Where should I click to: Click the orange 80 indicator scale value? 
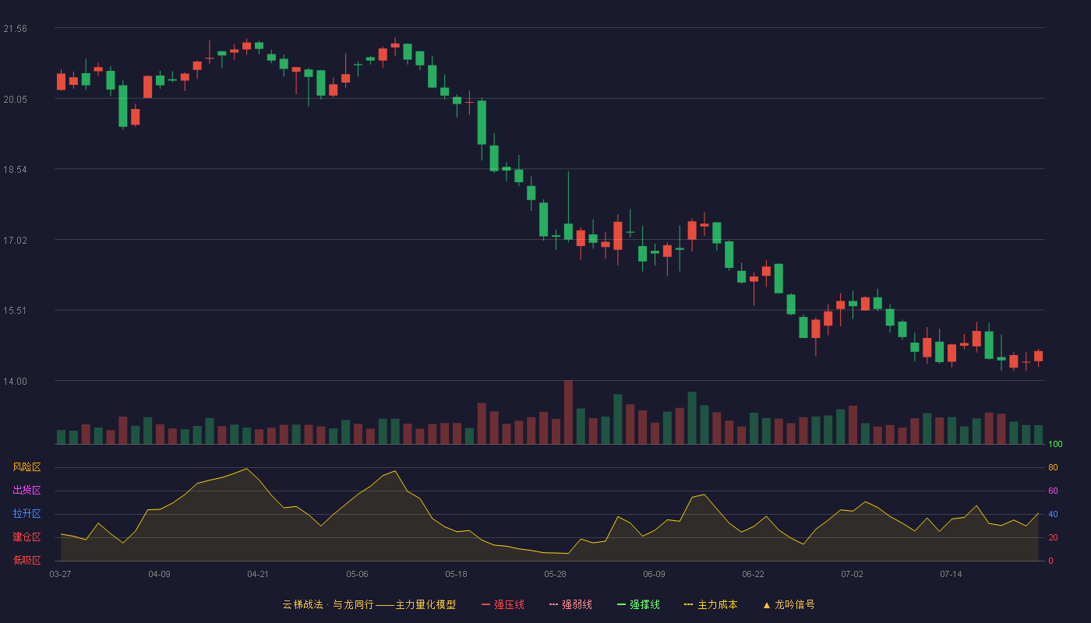click(x=1053, y=467)
